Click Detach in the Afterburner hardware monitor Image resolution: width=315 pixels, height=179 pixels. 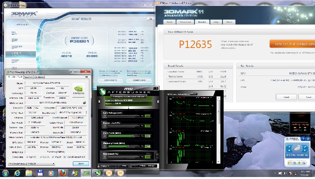[194, 94]
